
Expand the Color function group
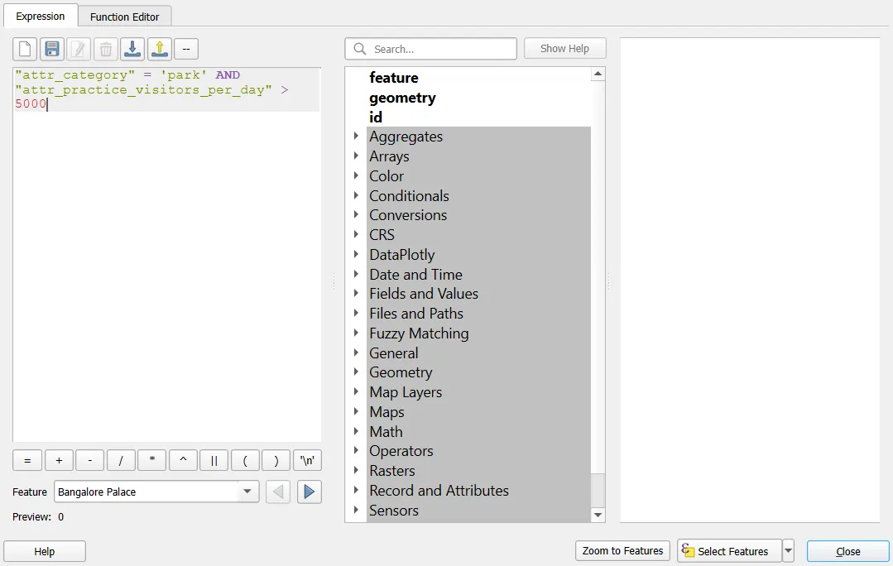coord(356,175)
